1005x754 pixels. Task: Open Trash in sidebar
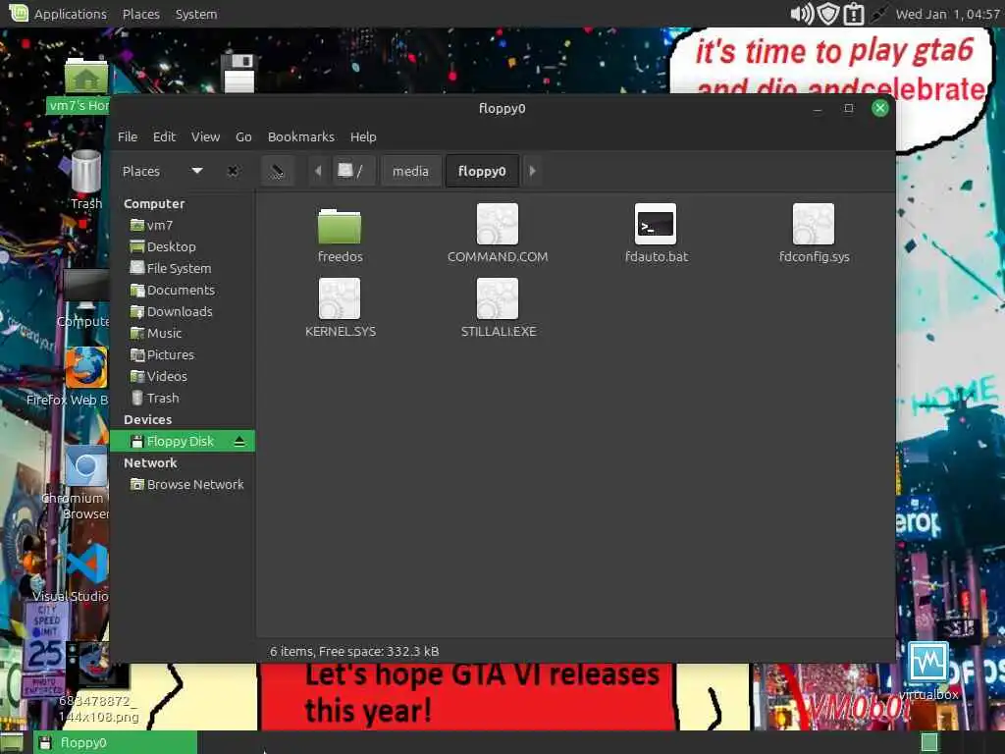(183, 399)
